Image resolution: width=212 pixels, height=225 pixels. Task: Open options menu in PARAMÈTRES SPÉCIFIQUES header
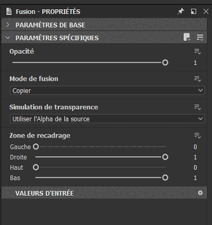200,37
